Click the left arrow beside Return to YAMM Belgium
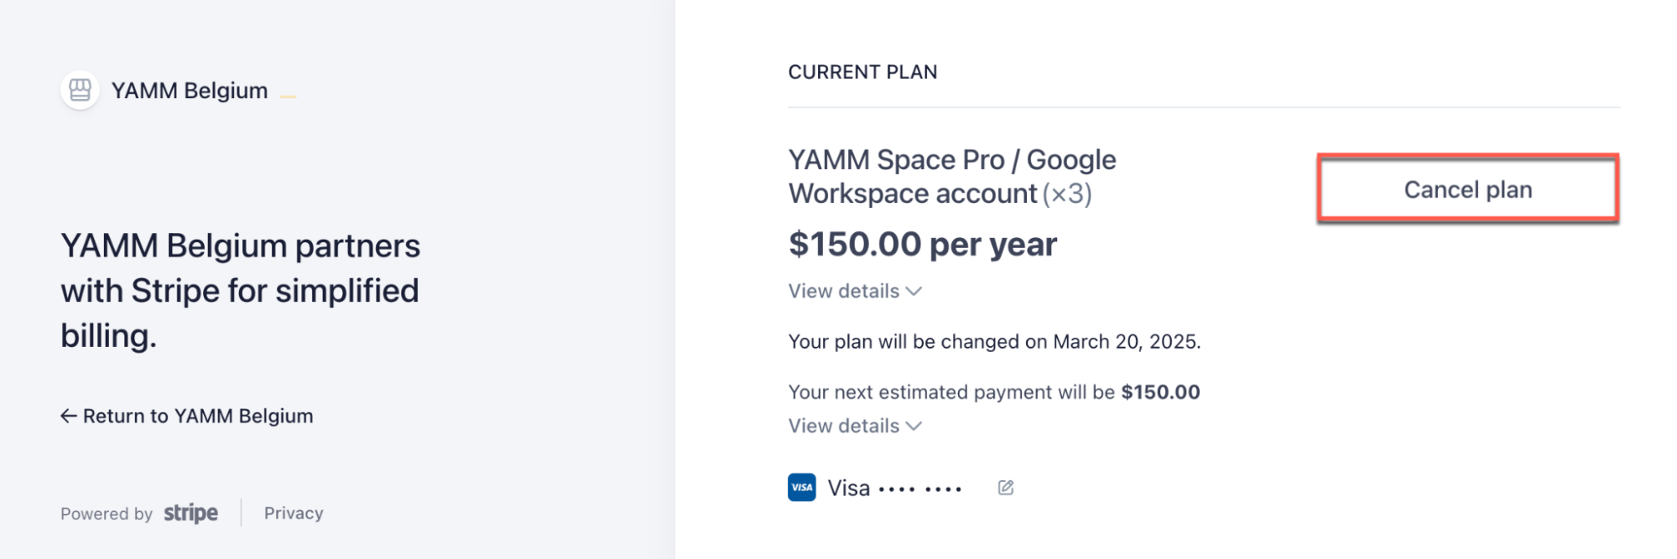 coord(69,416)
